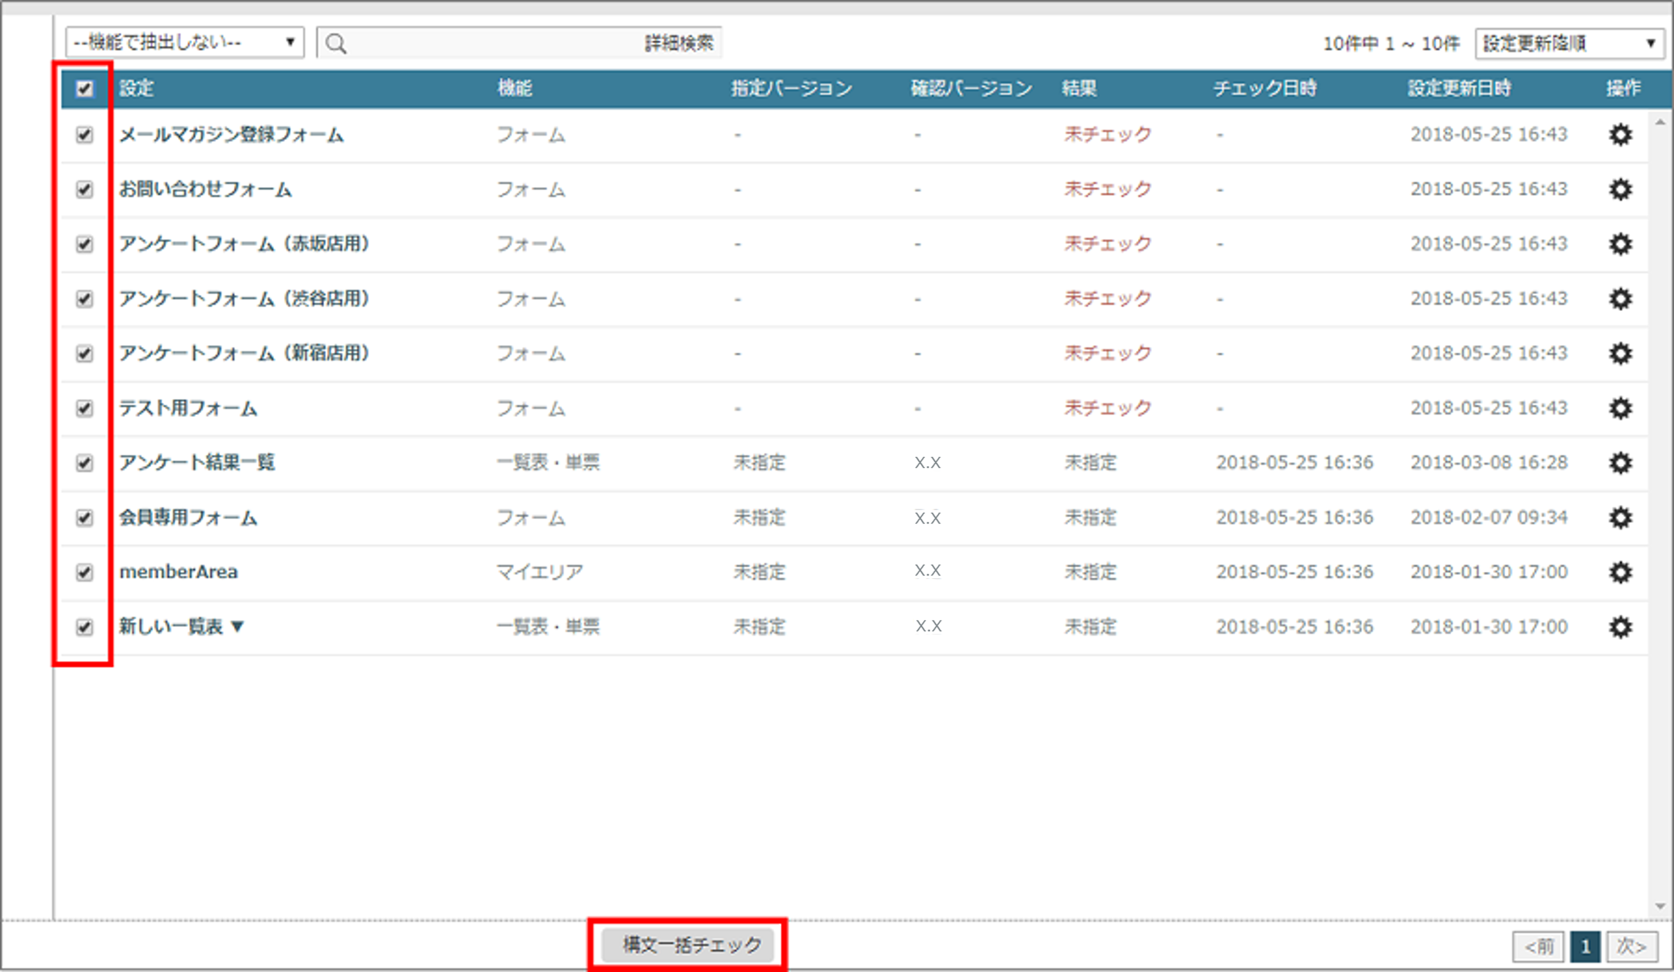Uncheck アンケート結果一覧 checkbox
This screenshot has height=972, width=1674.
click(x=84, y=463)
